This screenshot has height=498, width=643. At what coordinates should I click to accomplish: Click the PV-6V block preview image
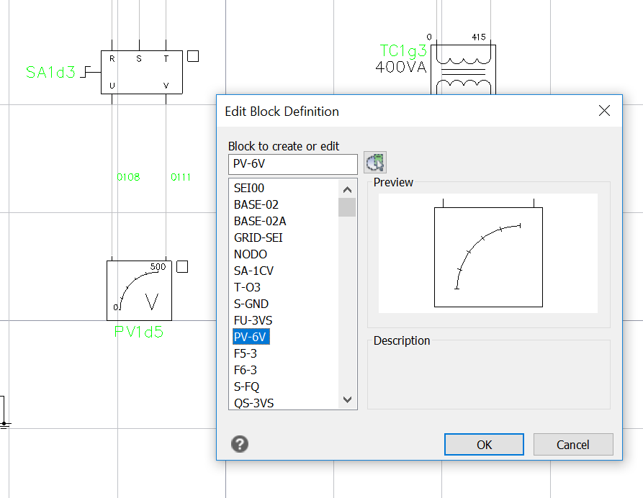487,253
